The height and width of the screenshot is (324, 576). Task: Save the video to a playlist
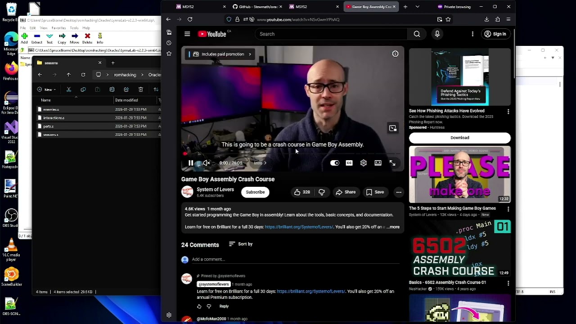coord(375,192)
